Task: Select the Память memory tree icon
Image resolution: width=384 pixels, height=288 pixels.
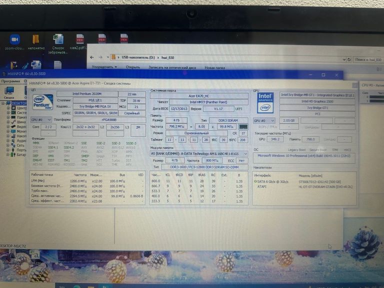Action: [13, 117]
